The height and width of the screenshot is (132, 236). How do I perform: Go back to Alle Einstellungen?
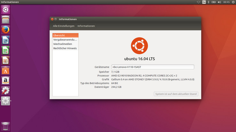coord(64,26)
